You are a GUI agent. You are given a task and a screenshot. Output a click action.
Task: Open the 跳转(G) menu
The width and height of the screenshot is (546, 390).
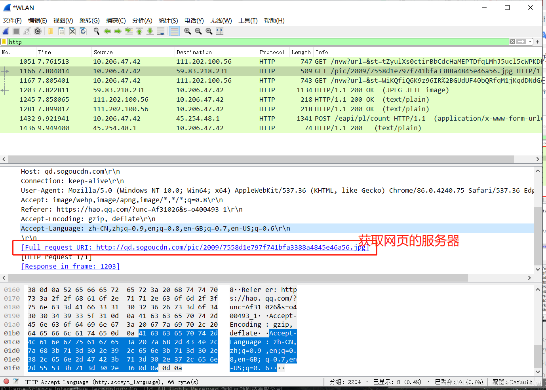[x=89, y=21]
